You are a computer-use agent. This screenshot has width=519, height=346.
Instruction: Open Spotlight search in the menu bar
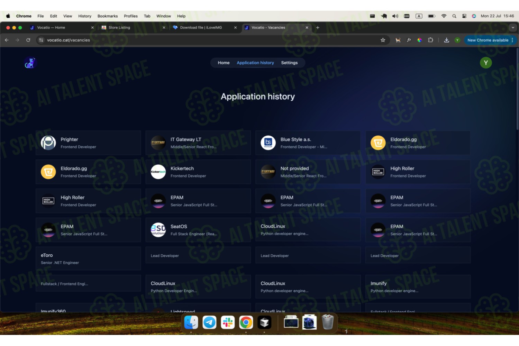454,16
